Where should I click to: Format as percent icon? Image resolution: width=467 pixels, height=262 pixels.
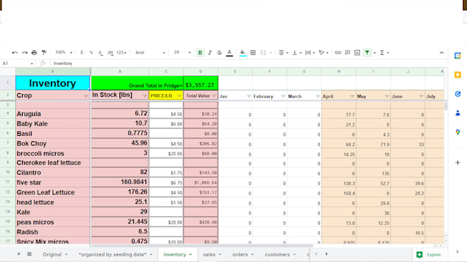point(91,53)
